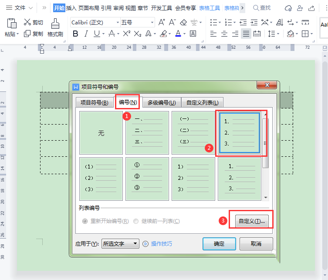Switch to the 多级编号(U) tab
This screenshot has height=280, width=328.
coord(161,102)
